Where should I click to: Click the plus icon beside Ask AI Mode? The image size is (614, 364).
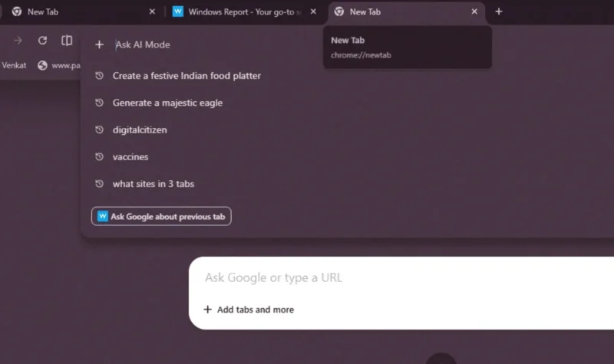99,45
